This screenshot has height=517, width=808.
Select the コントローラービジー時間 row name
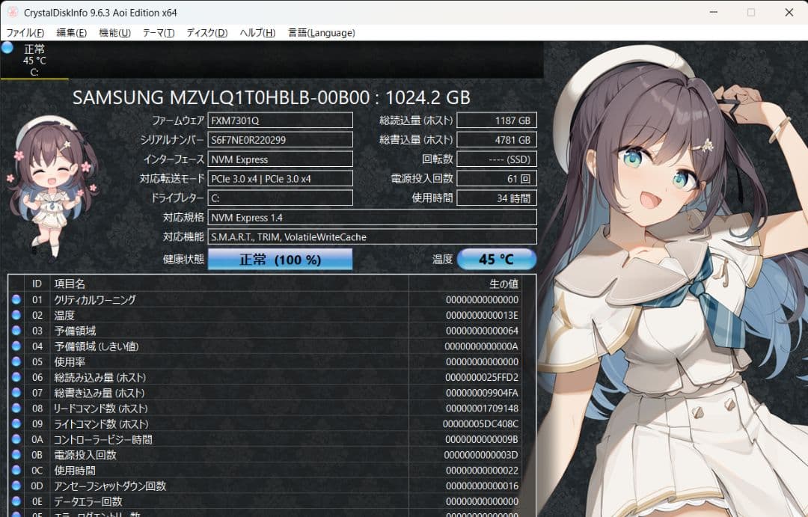(103, 440)
